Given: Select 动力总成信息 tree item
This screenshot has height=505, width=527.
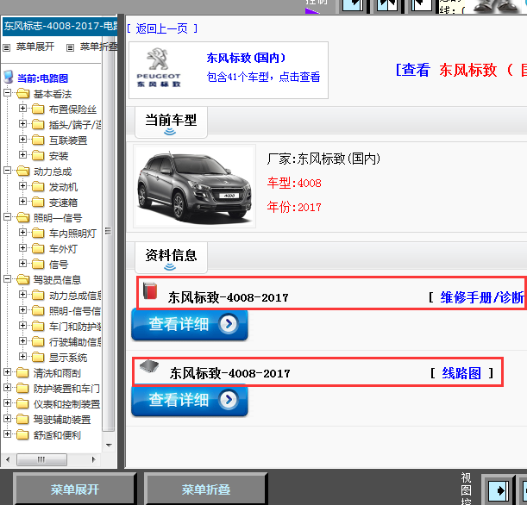Looking at the screenshot, I should (75, 296).
